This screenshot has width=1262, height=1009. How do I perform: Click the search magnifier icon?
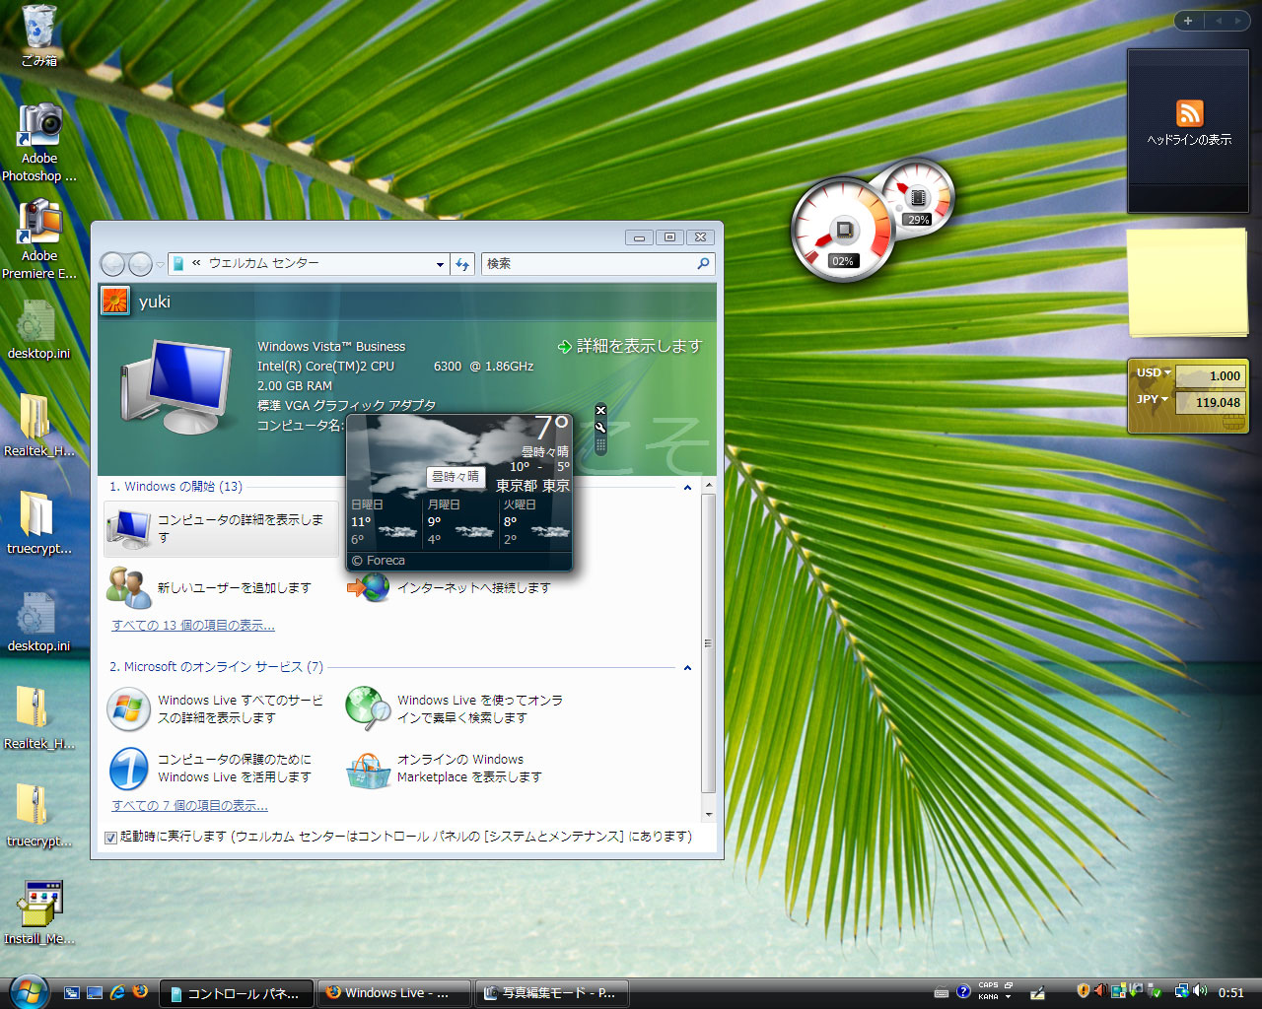[x=703, y=263]
